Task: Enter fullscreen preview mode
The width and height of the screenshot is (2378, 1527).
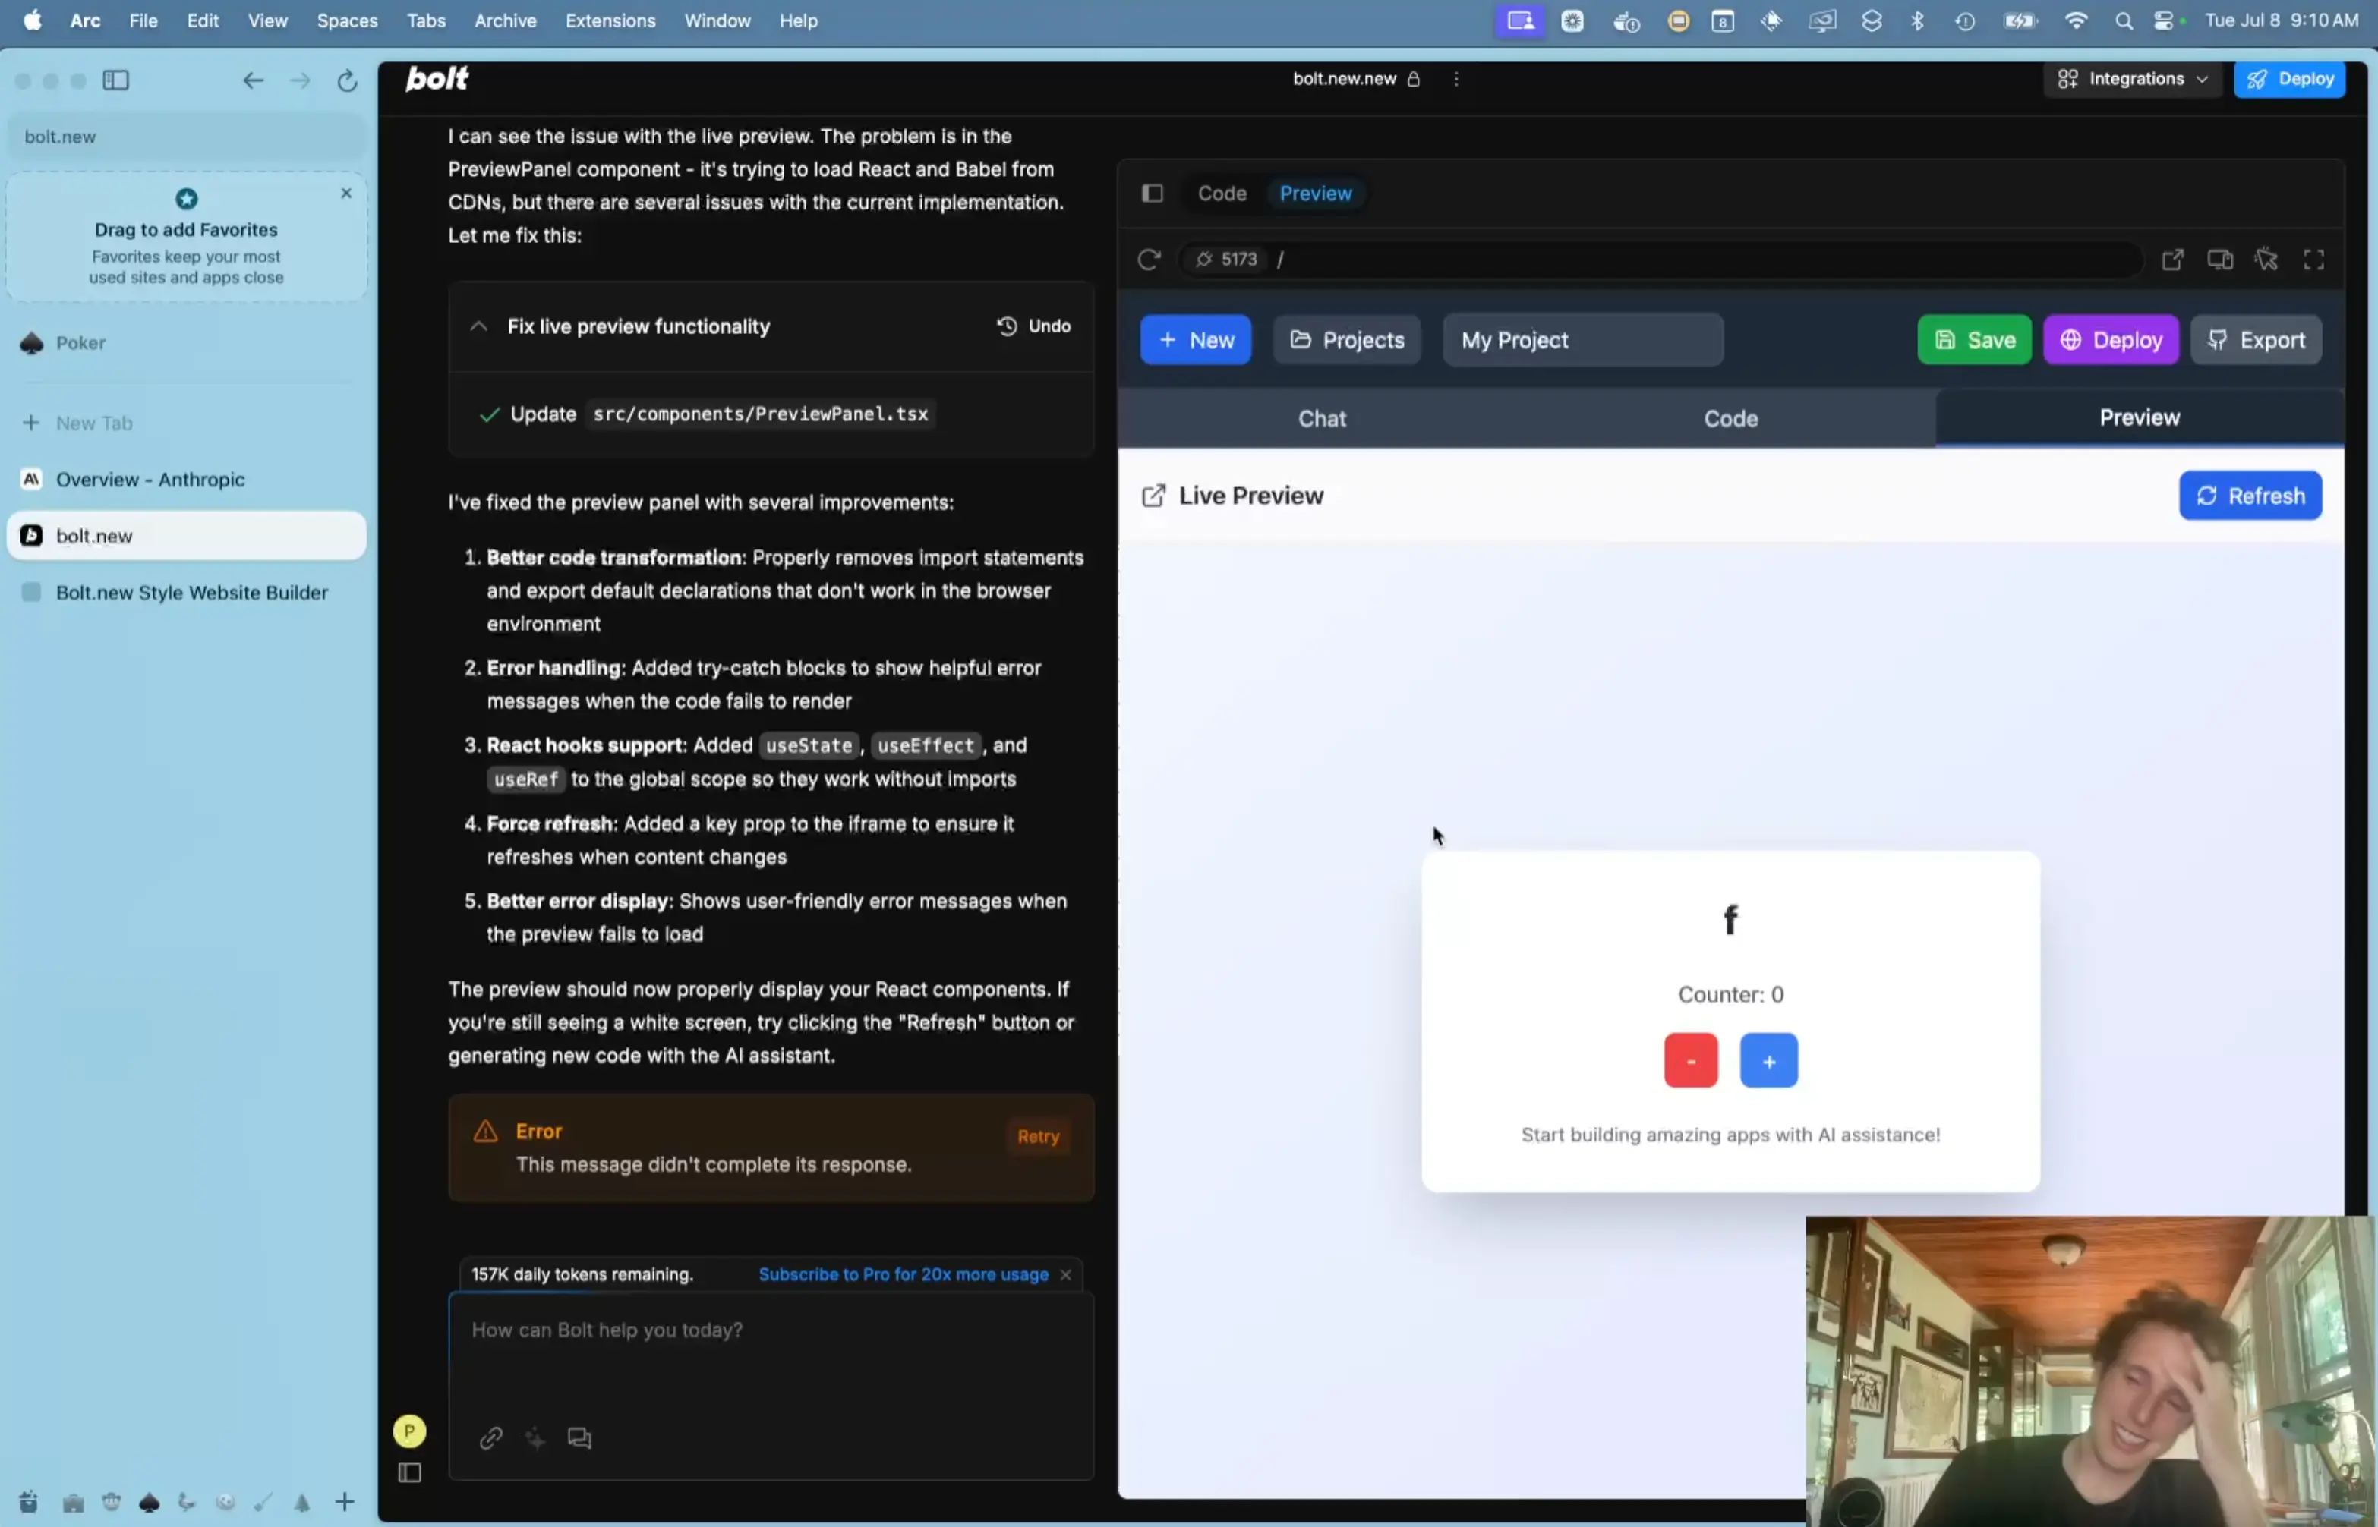Action: click(x=2314, y=260)
